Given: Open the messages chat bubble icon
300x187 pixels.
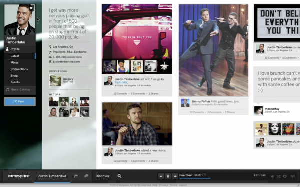Looking at the screenshot, I should coord(86,176).
